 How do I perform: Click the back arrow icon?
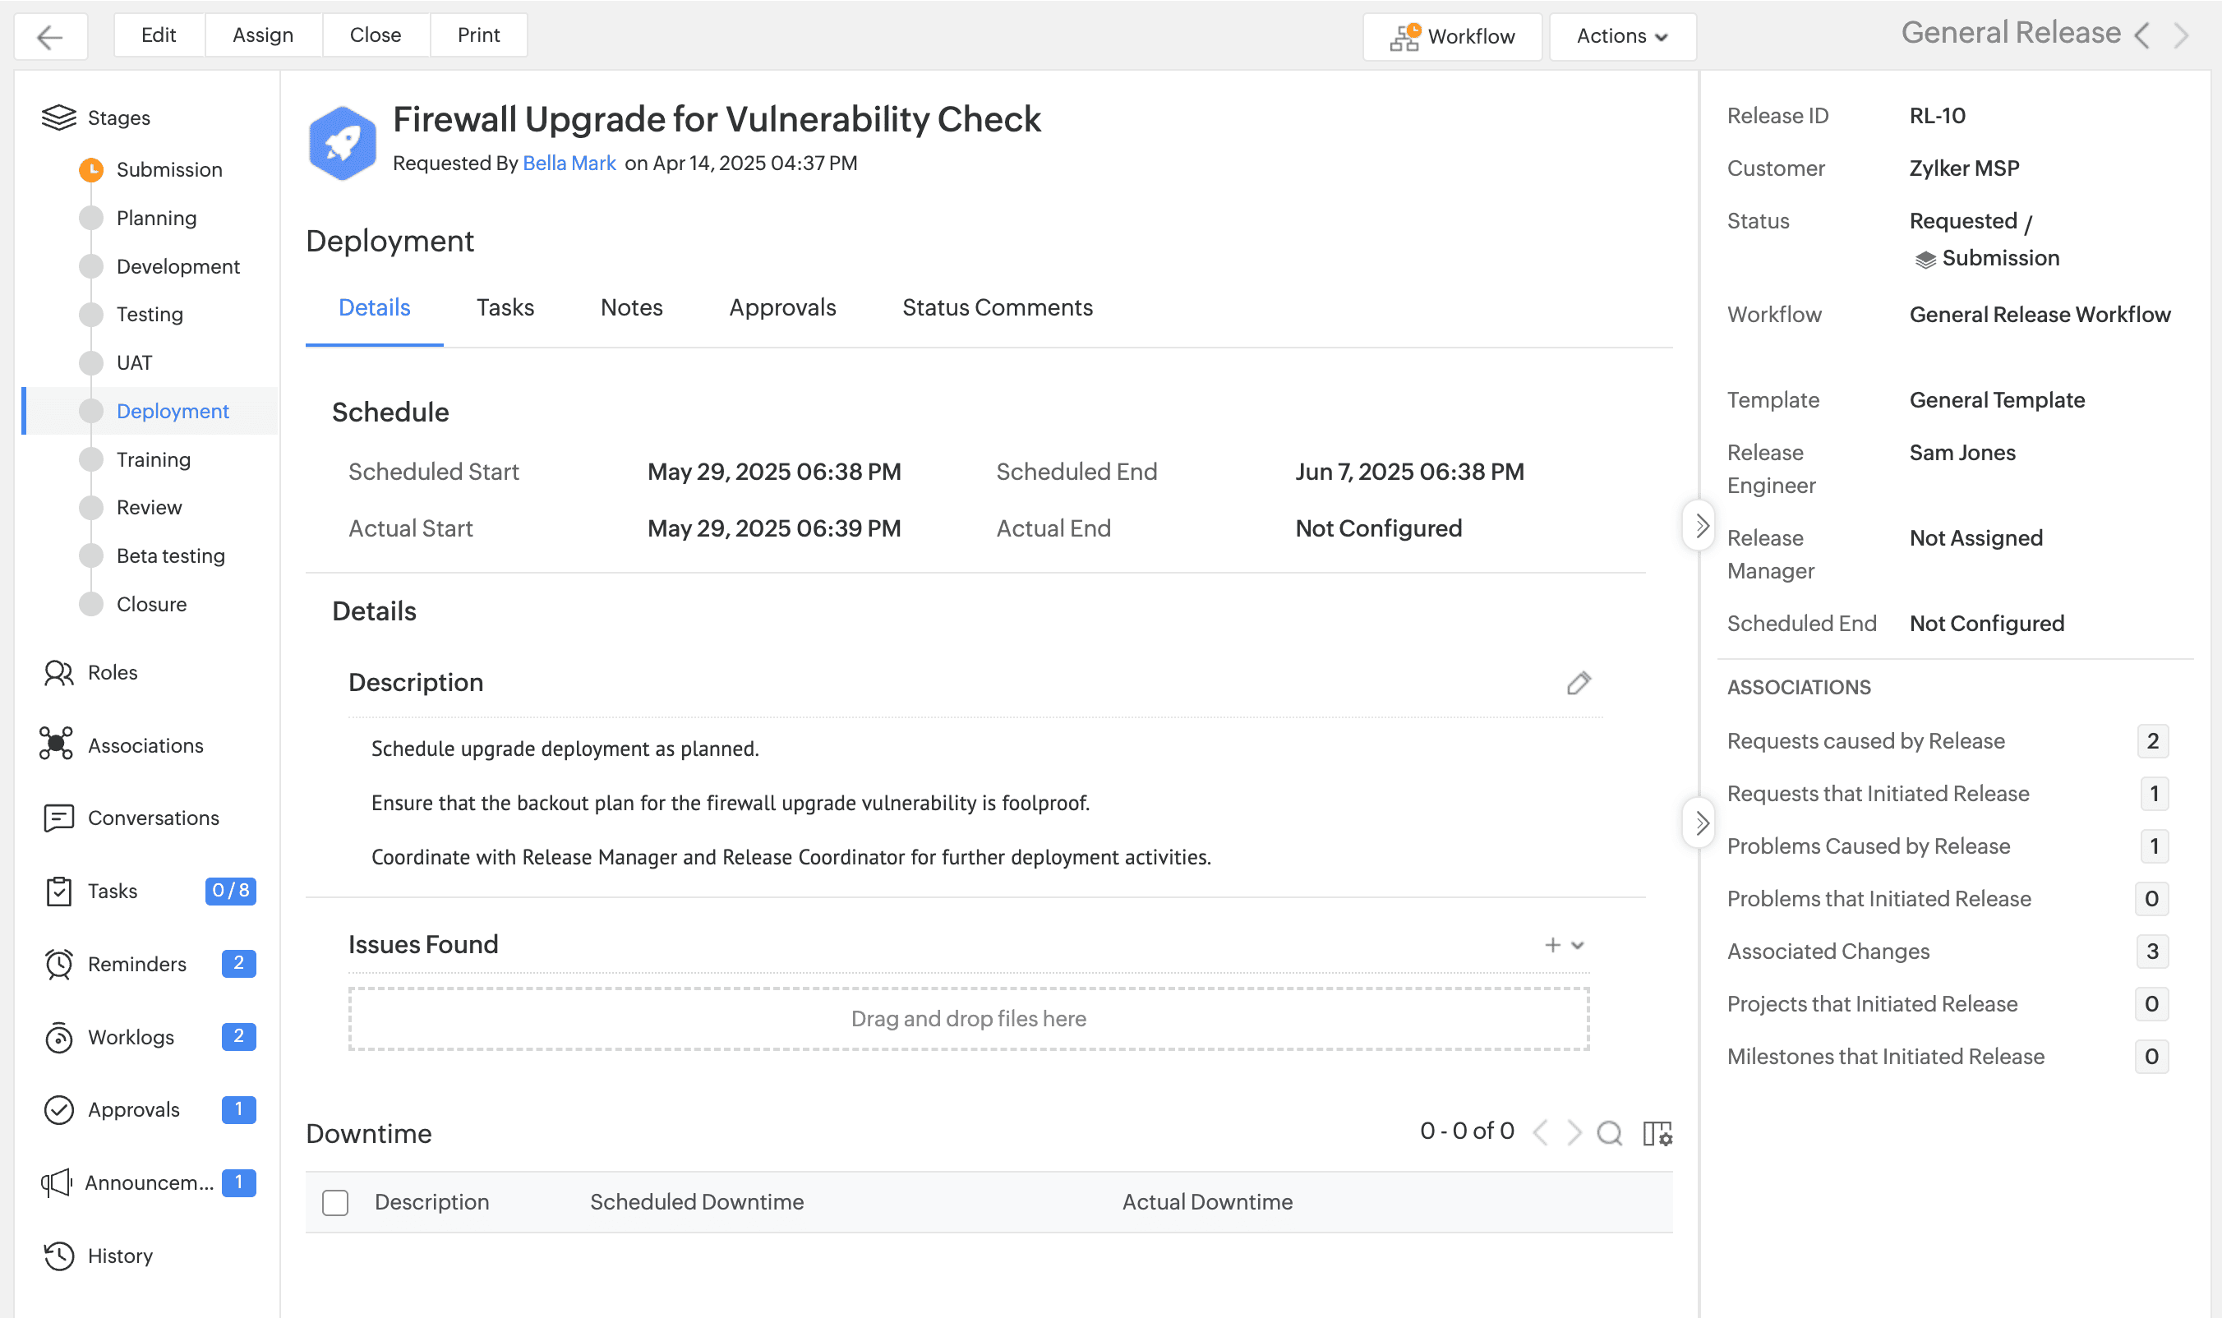click(51, 36)
